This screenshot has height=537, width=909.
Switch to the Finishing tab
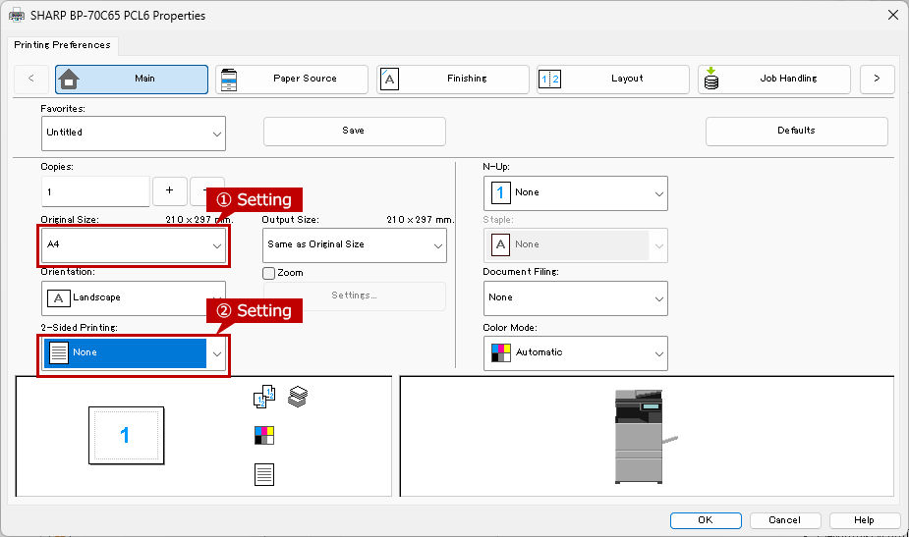pyautogui.click(x=453, y=79)
